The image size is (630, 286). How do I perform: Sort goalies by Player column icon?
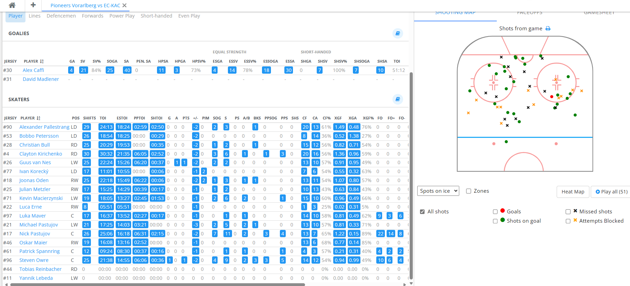coord(42,61)
